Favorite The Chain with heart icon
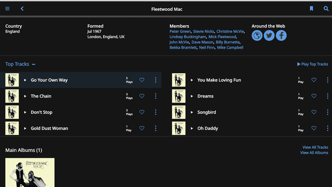332x187 pixels. [x=142, y=96]
